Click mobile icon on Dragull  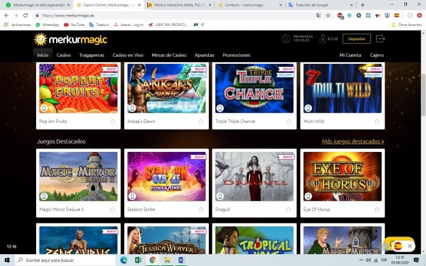[x=220, y=196]
